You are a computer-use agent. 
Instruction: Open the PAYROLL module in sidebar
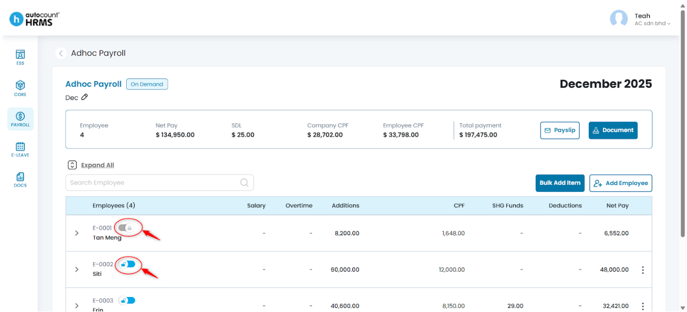click(20, 119)
